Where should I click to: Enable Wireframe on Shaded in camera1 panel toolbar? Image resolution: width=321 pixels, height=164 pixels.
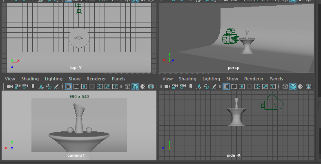(151, 86)
